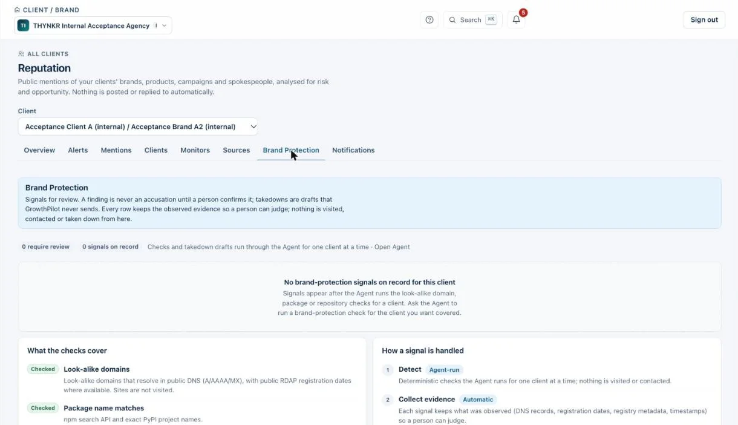Click the Agent-run tag beside Detect
The height and width of the screenshot is (425, 738).
[x=445, y=369]
